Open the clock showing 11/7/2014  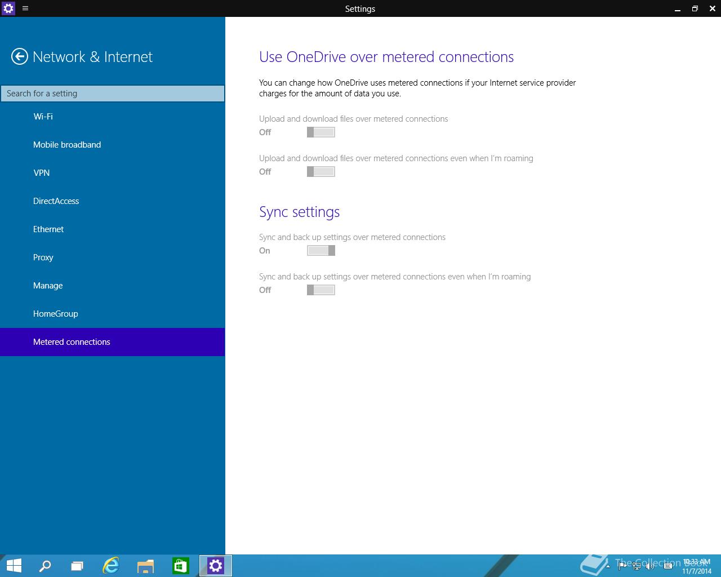(697, 566)
